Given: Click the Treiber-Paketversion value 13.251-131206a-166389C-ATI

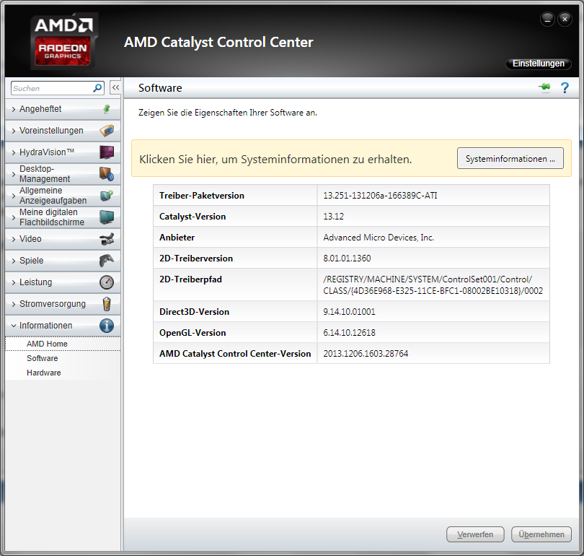Looking at the screenshot, I should [x=380, y=196].
